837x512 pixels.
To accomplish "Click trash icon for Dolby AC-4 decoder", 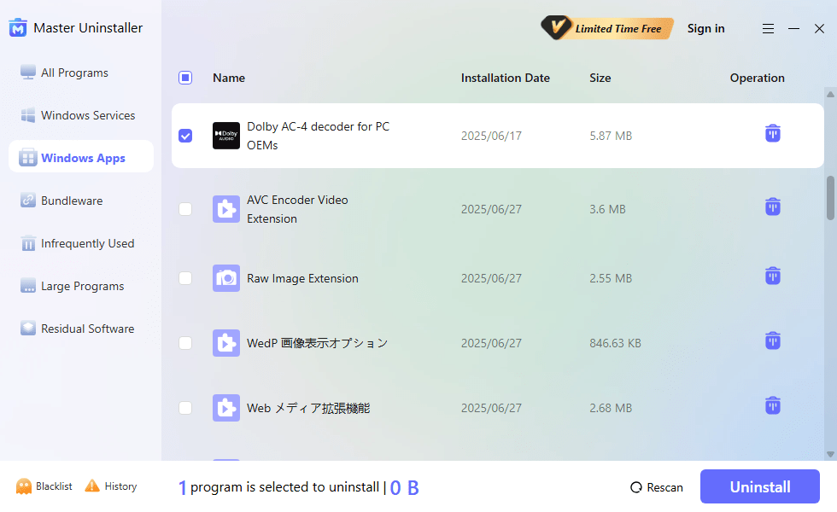I will (773, 133).
